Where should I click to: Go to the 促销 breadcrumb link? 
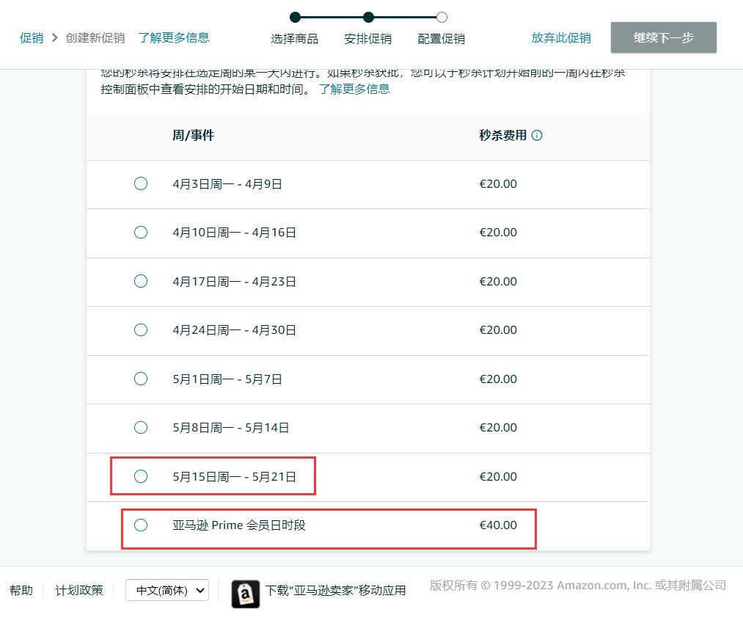click(32, 38)
